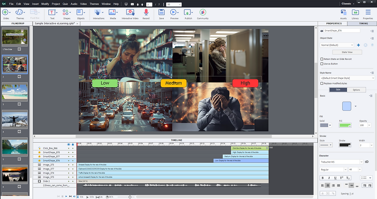The image size is (377, 199).
Task: Toggle show/hide all eye in timeline header
Action: coord(68,144)
